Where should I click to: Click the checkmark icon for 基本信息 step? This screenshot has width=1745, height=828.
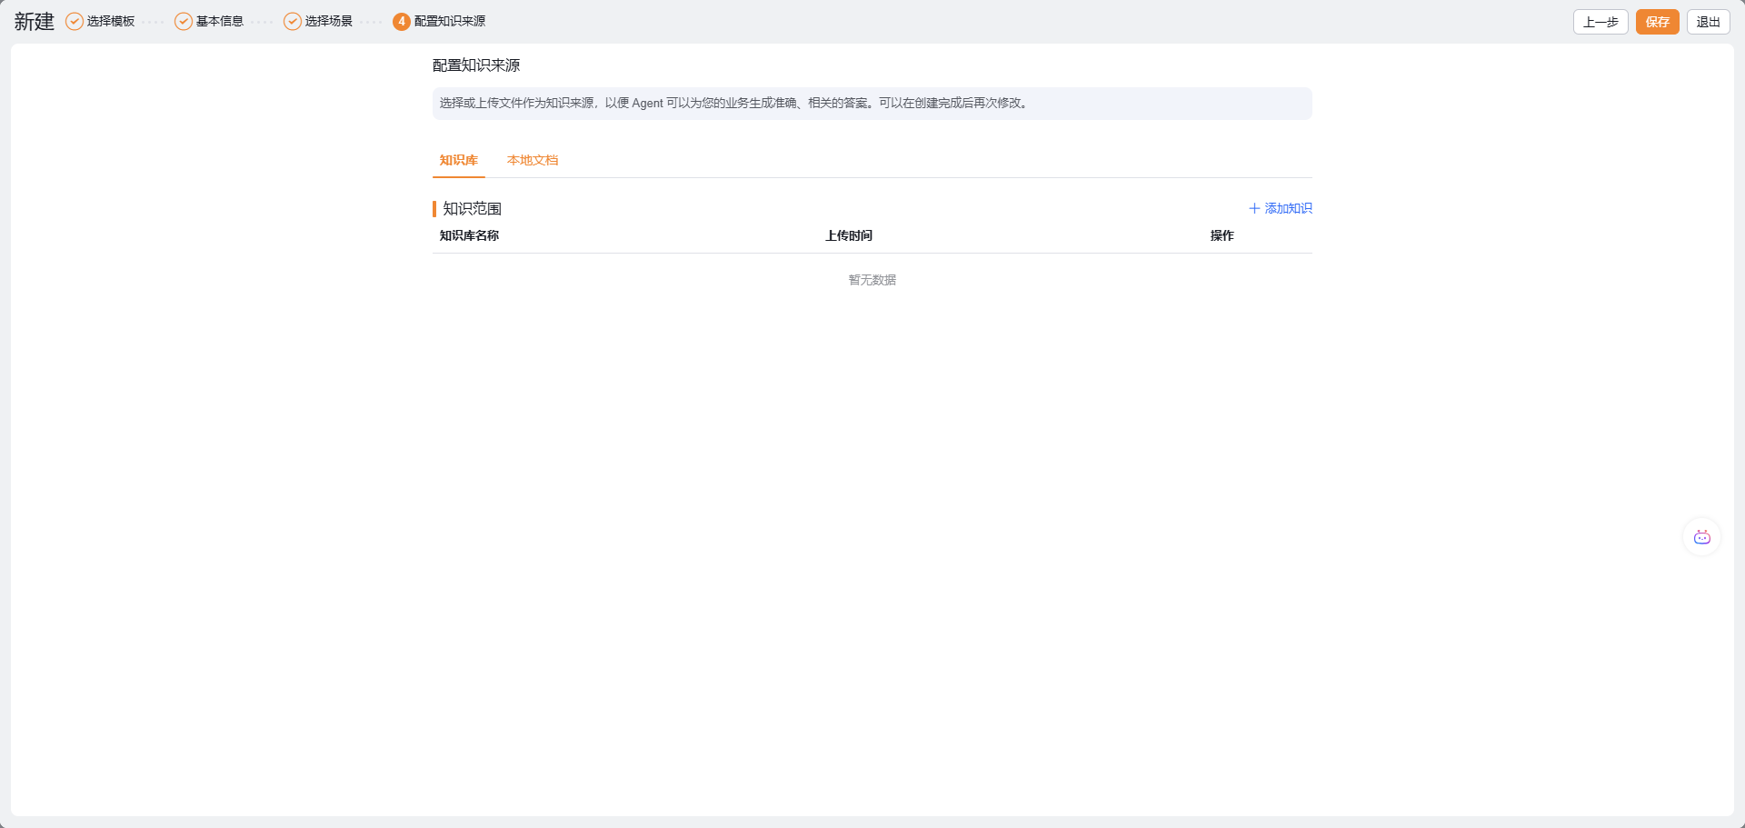[x=183, y=22]
